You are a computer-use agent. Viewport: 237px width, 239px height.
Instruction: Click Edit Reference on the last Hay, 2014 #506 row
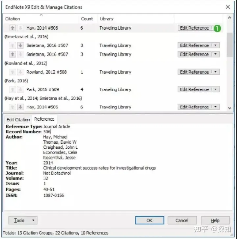pos(195,107)
